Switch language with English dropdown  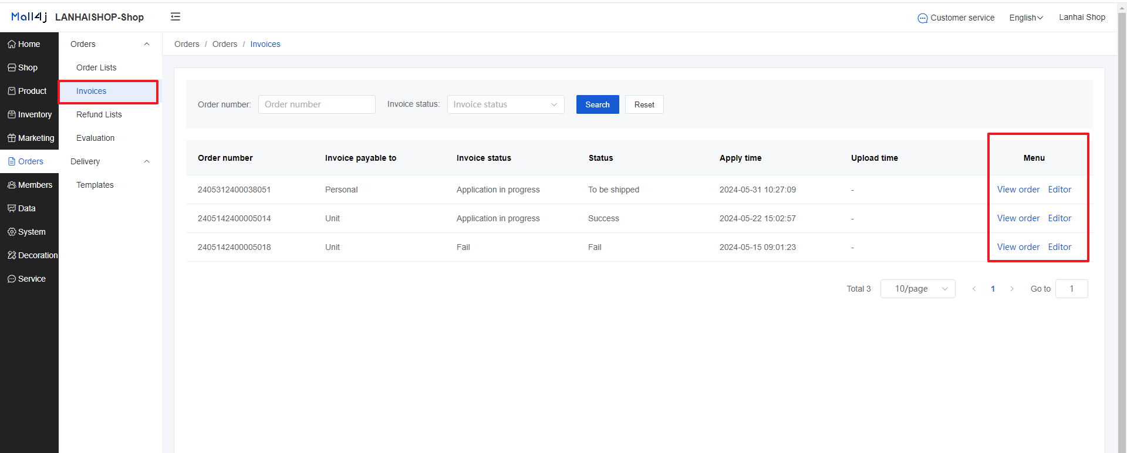tap(1026, 18)
